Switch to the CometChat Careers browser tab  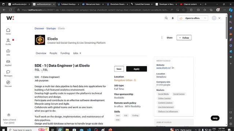(x=142, y=4)
